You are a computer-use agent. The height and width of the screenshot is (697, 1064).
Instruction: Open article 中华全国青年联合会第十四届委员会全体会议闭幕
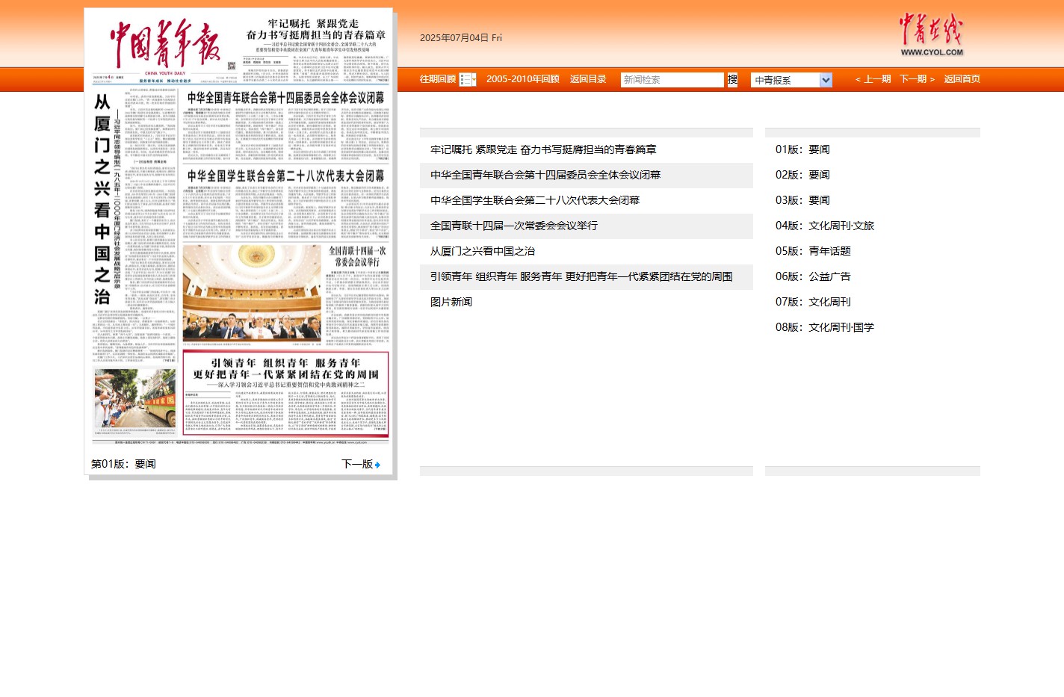click(x=545, y=175)
